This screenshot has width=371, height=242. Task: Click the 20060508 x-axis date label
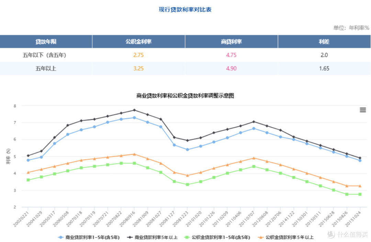pyautogui.click(x=61, y=219)
